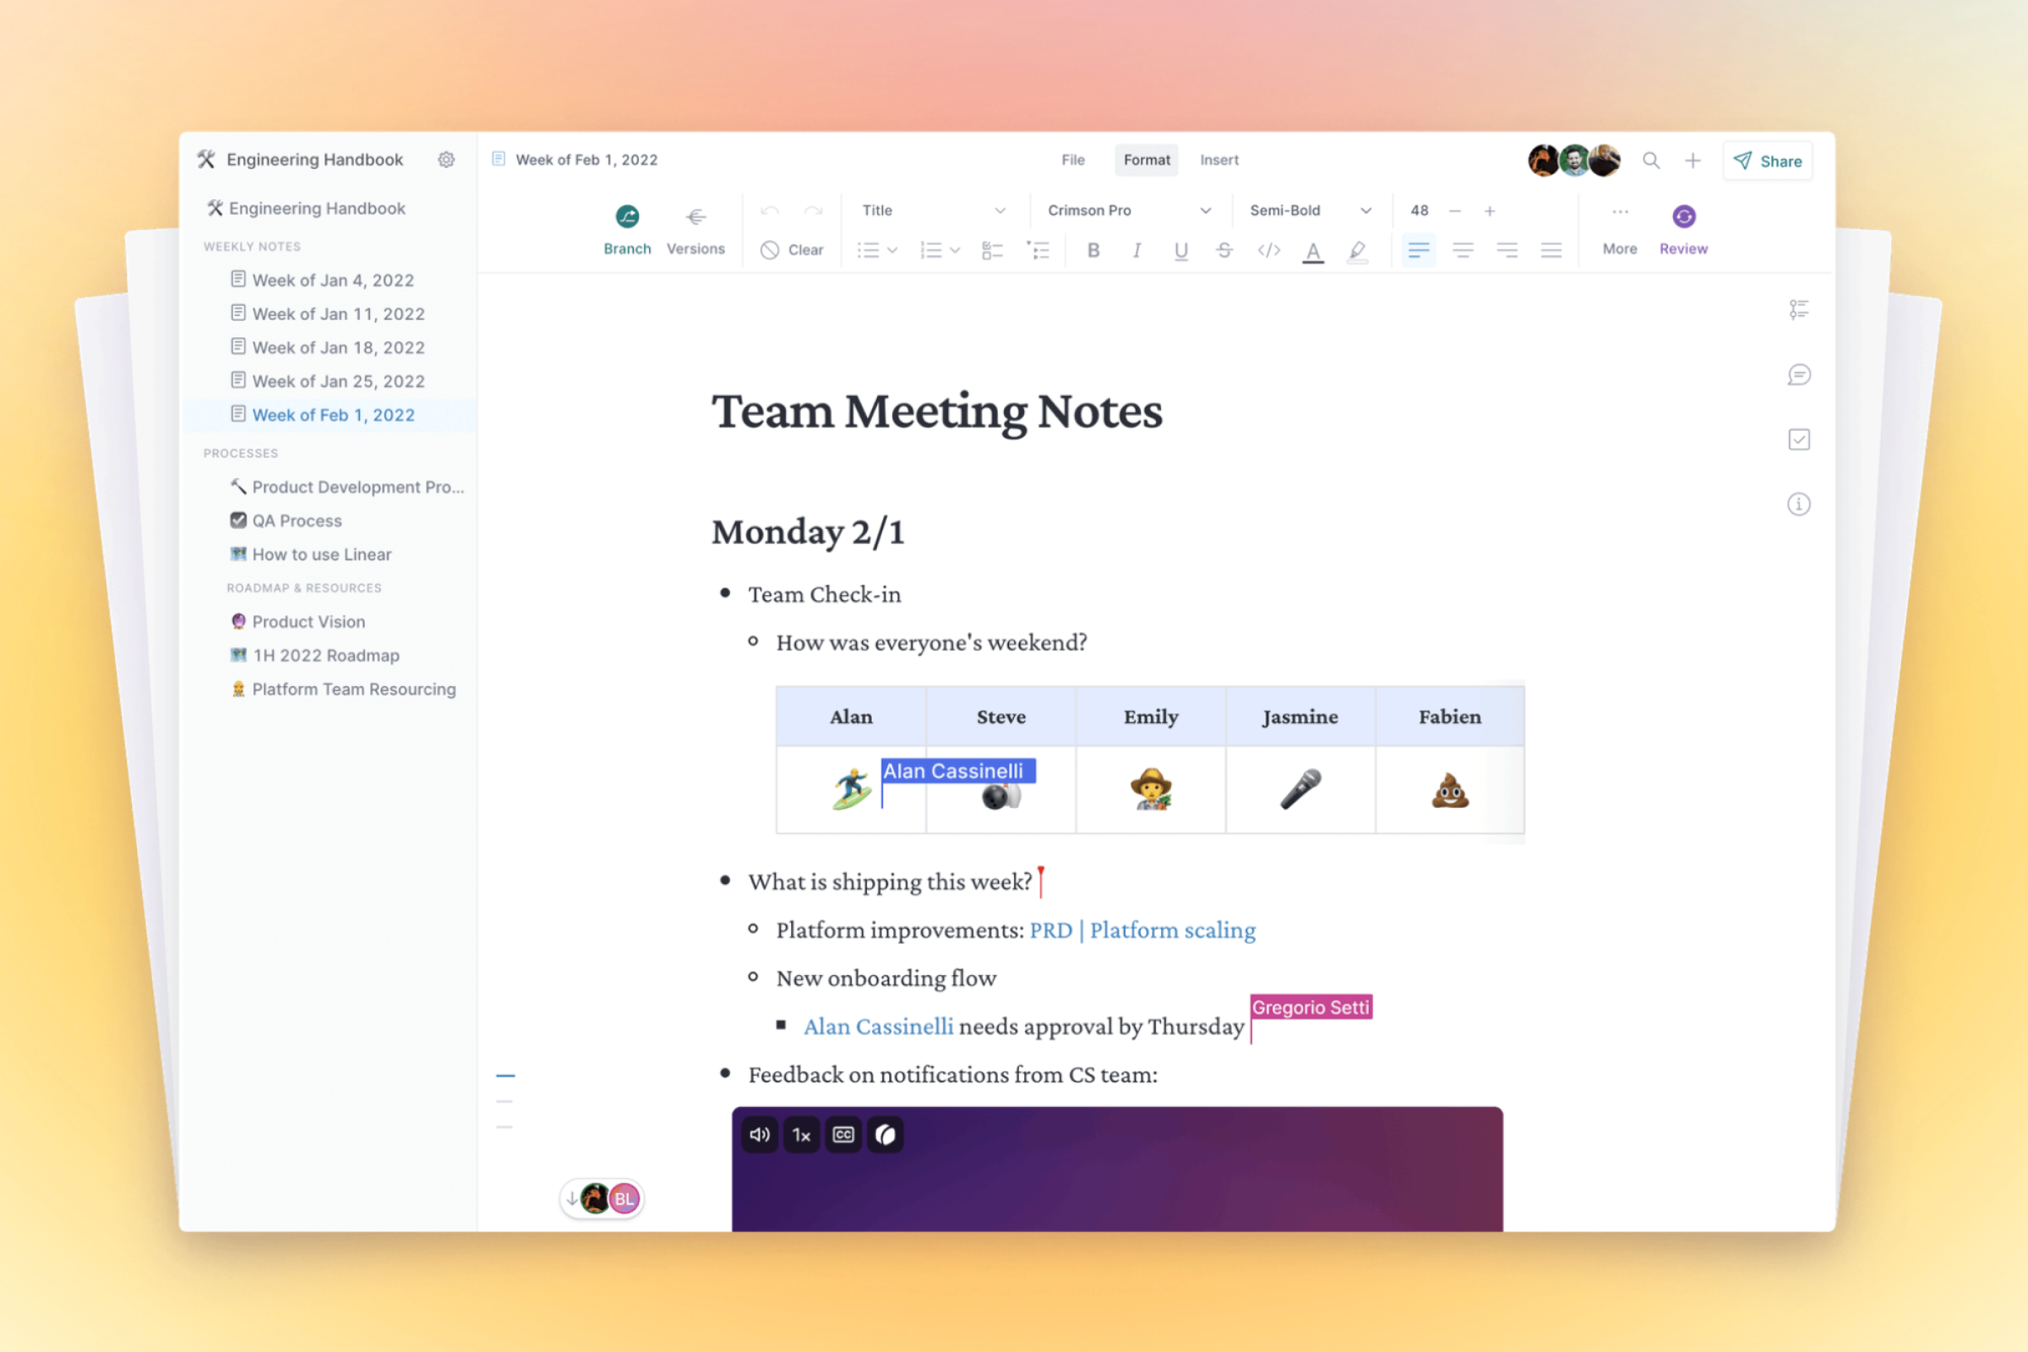Click the search magnifier icon
Image resolution: width=2028 pixels, height=1352 pixels.
pos(1650,161)
